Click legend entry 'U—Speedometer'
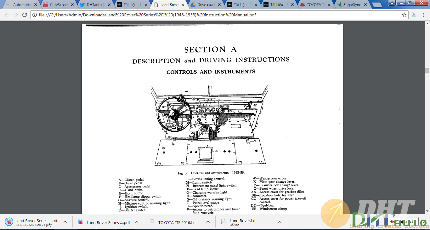Image resolution: width=430 pixels, height=230 pixels. click(x=200, y=206)
